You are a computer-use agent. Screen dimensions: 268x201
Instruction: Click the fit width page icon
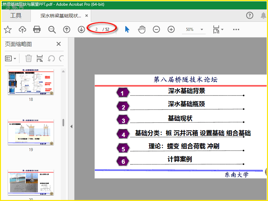click(216, 29)
